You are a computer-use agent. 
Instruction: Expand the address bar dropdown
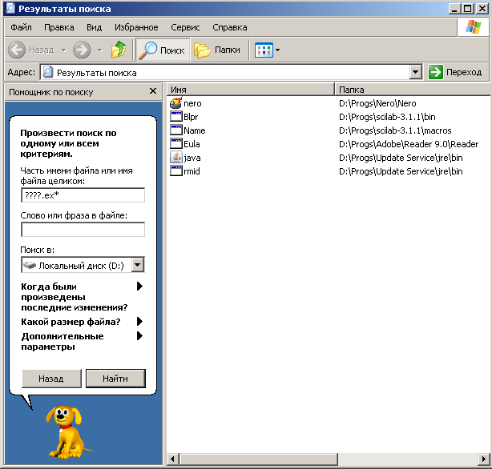pyautogui.click(x=415, y=72)
